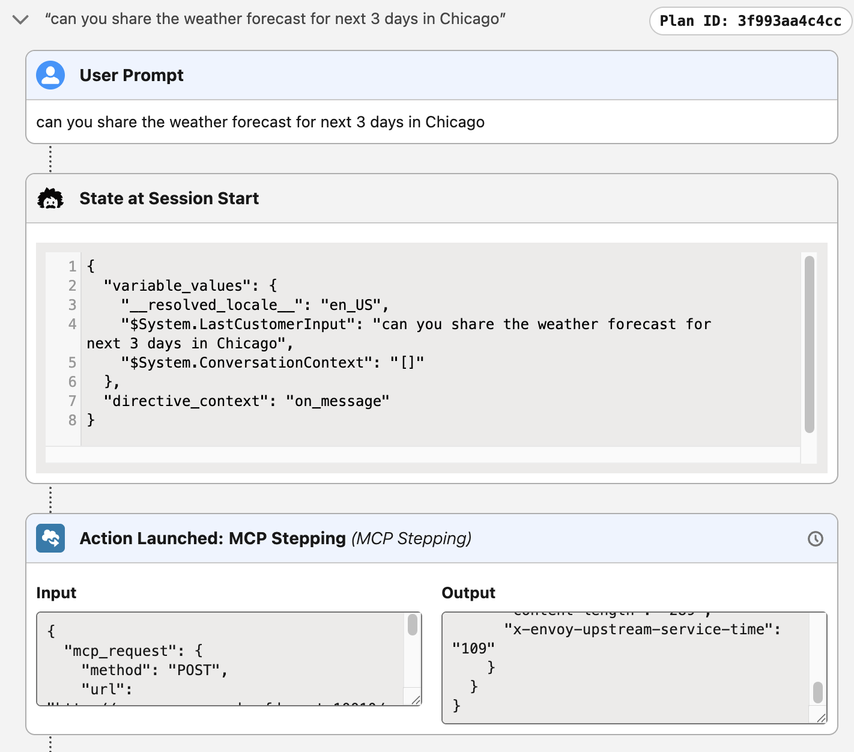Click the line number 8 in the gutter
854x752 pixels.
pyautogui.click(x=72, y=420)
